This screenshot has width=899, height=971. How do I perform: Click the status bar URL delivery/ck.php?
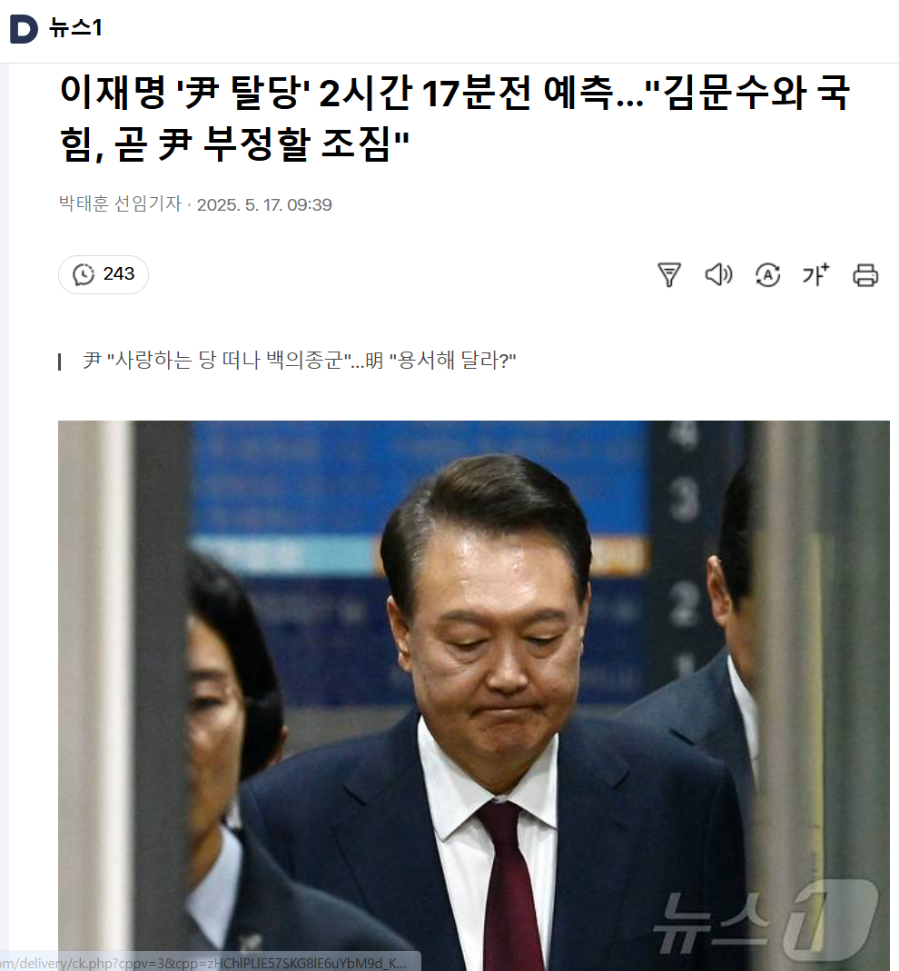[204, 963]
